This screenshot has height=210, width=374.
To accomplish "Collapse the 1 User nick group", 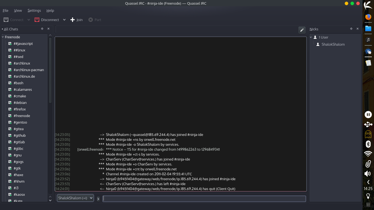I will [x=311, y=37].
